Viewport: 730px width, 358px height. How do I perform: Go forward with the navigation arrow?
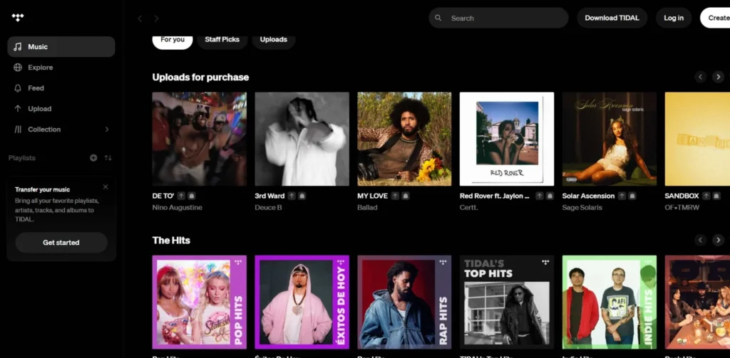click(156, 19)
